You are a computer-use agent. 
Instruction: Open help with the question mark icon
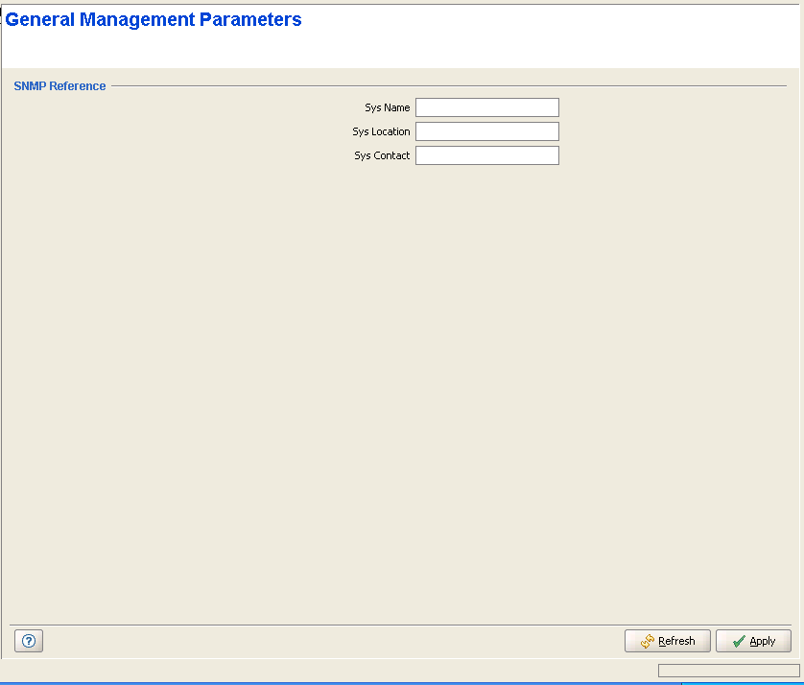[29, 641]
